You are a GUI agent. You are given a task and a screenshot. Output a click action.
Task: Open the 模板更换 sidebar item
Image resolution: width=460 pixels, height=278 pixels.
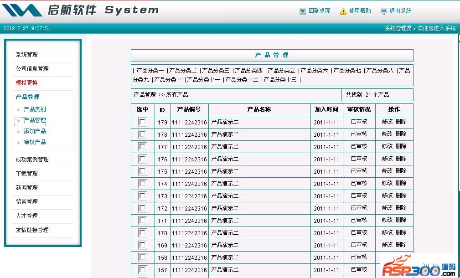(27, 83)
